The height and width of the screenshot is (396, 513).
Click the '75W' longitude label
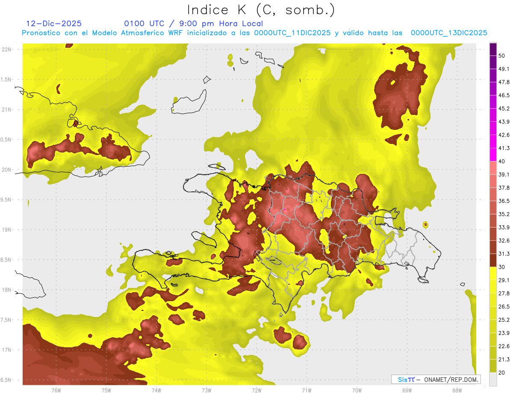coord(106,390)
